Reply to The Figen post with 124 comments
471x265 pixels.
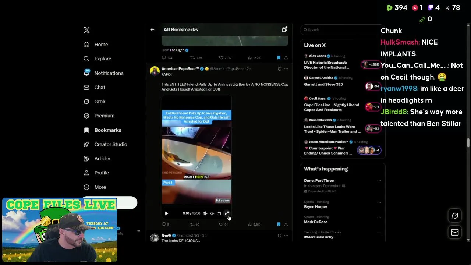tap(167, 58)
